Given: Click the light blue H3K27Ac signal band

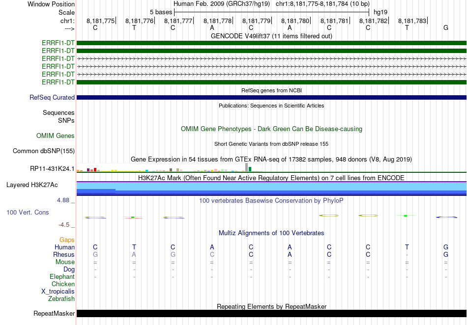Looking at the screenshot, I should point(271,186).
